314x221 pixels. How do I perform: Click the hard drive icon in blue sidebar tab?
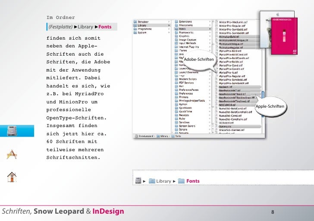[12, 131]
